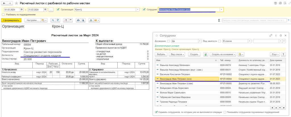
Task: Click the Выбрать button
Action: 161,55
